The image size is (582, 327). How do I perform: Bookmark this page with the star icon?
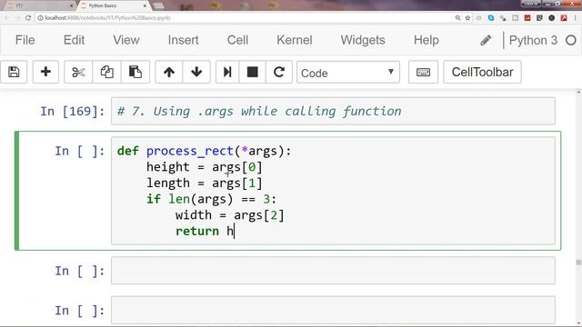[x=467, y=18]
